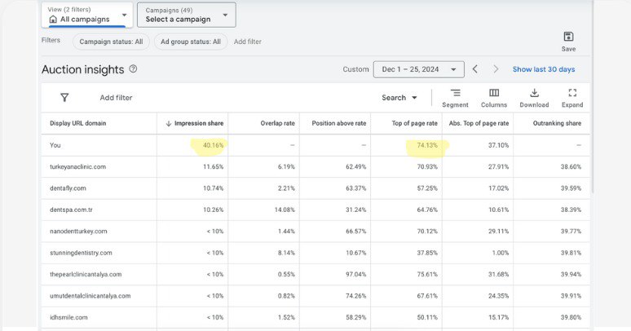Open the View All campaigns dropdown

coord(87,15)
